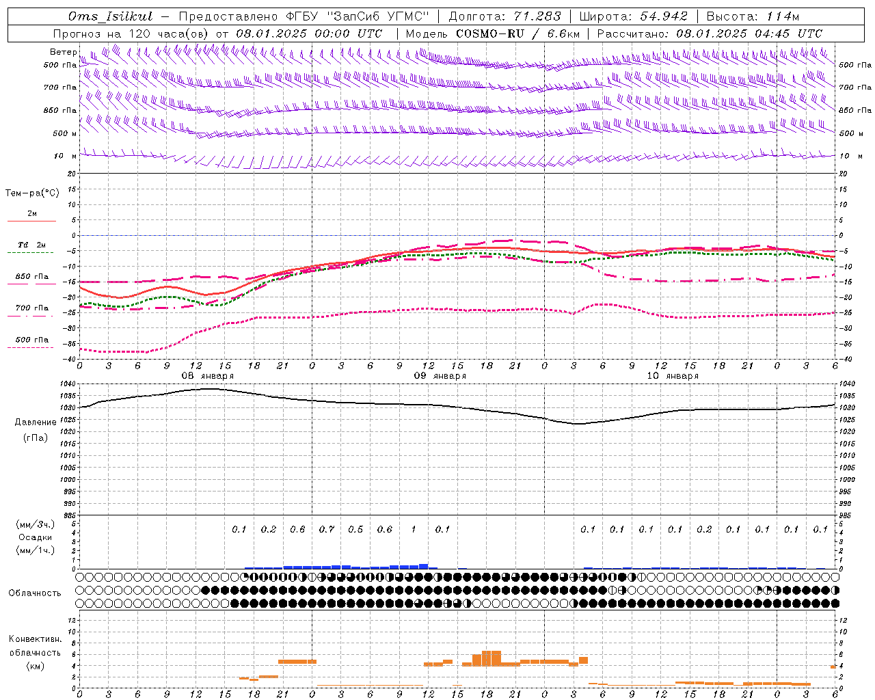Select the 'Предоставлено ФГБУ "ЗапСиб УГМС"' text

[x=304, y=16]
